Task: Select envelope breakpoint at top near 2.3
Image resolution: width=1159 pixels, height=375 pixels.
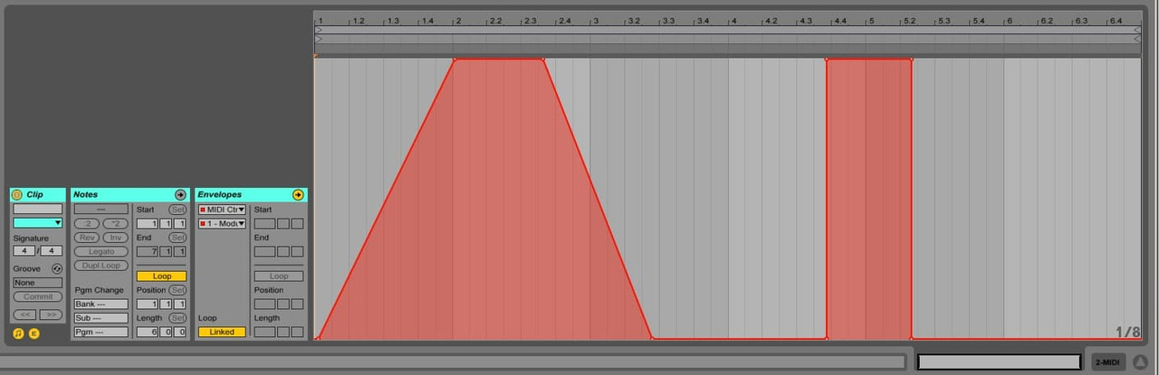Action: click(542, 60)
